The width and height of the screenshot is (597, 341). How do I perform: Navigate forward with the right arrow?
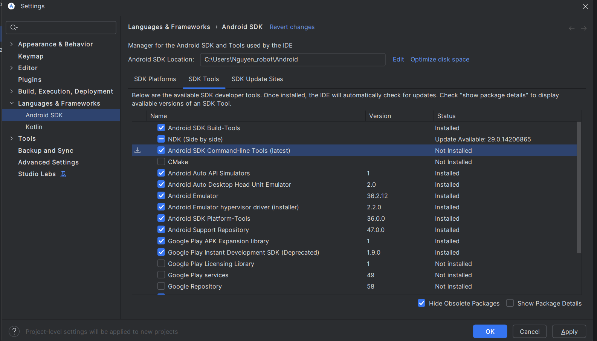(583, 28)
